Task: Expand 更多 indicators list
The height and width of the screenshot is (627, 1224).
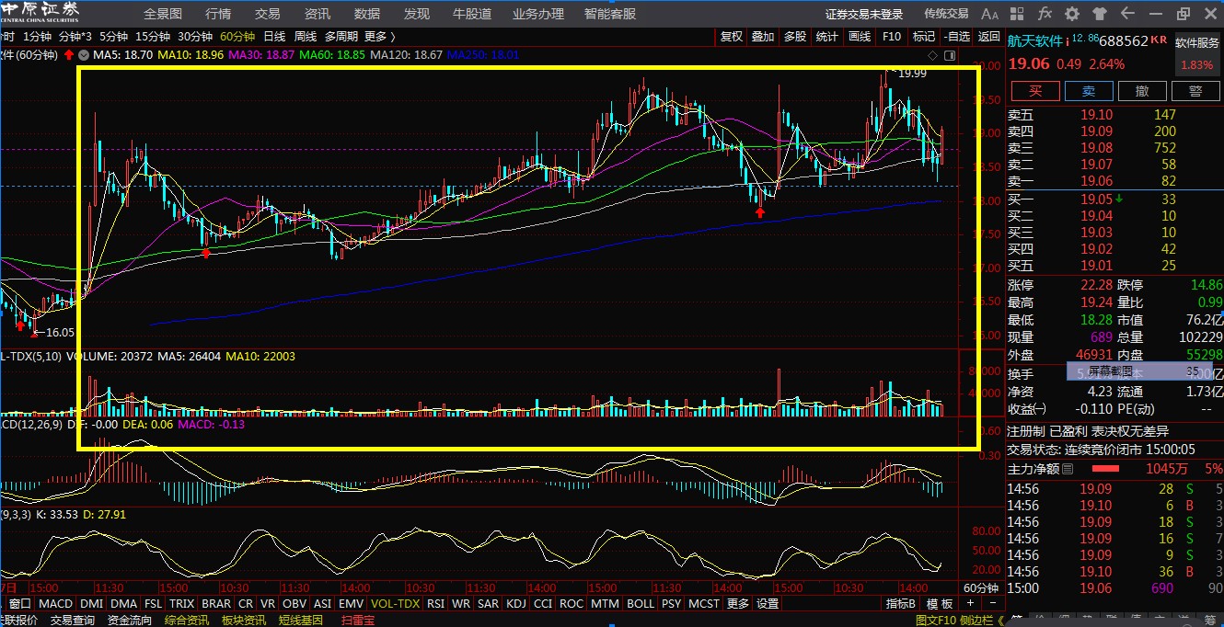Action: coord(738,604)
